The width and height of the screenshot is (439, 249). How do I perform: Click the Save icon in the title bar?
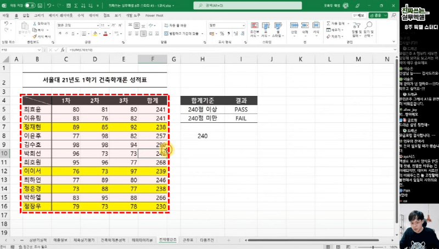tap(40, 5)
